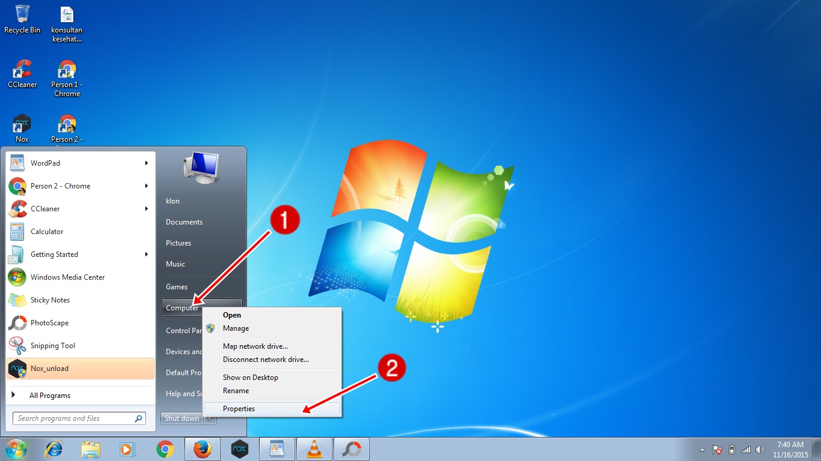Click the Action Center flag in the tray
821x461 pixels.
pos(717,450)
